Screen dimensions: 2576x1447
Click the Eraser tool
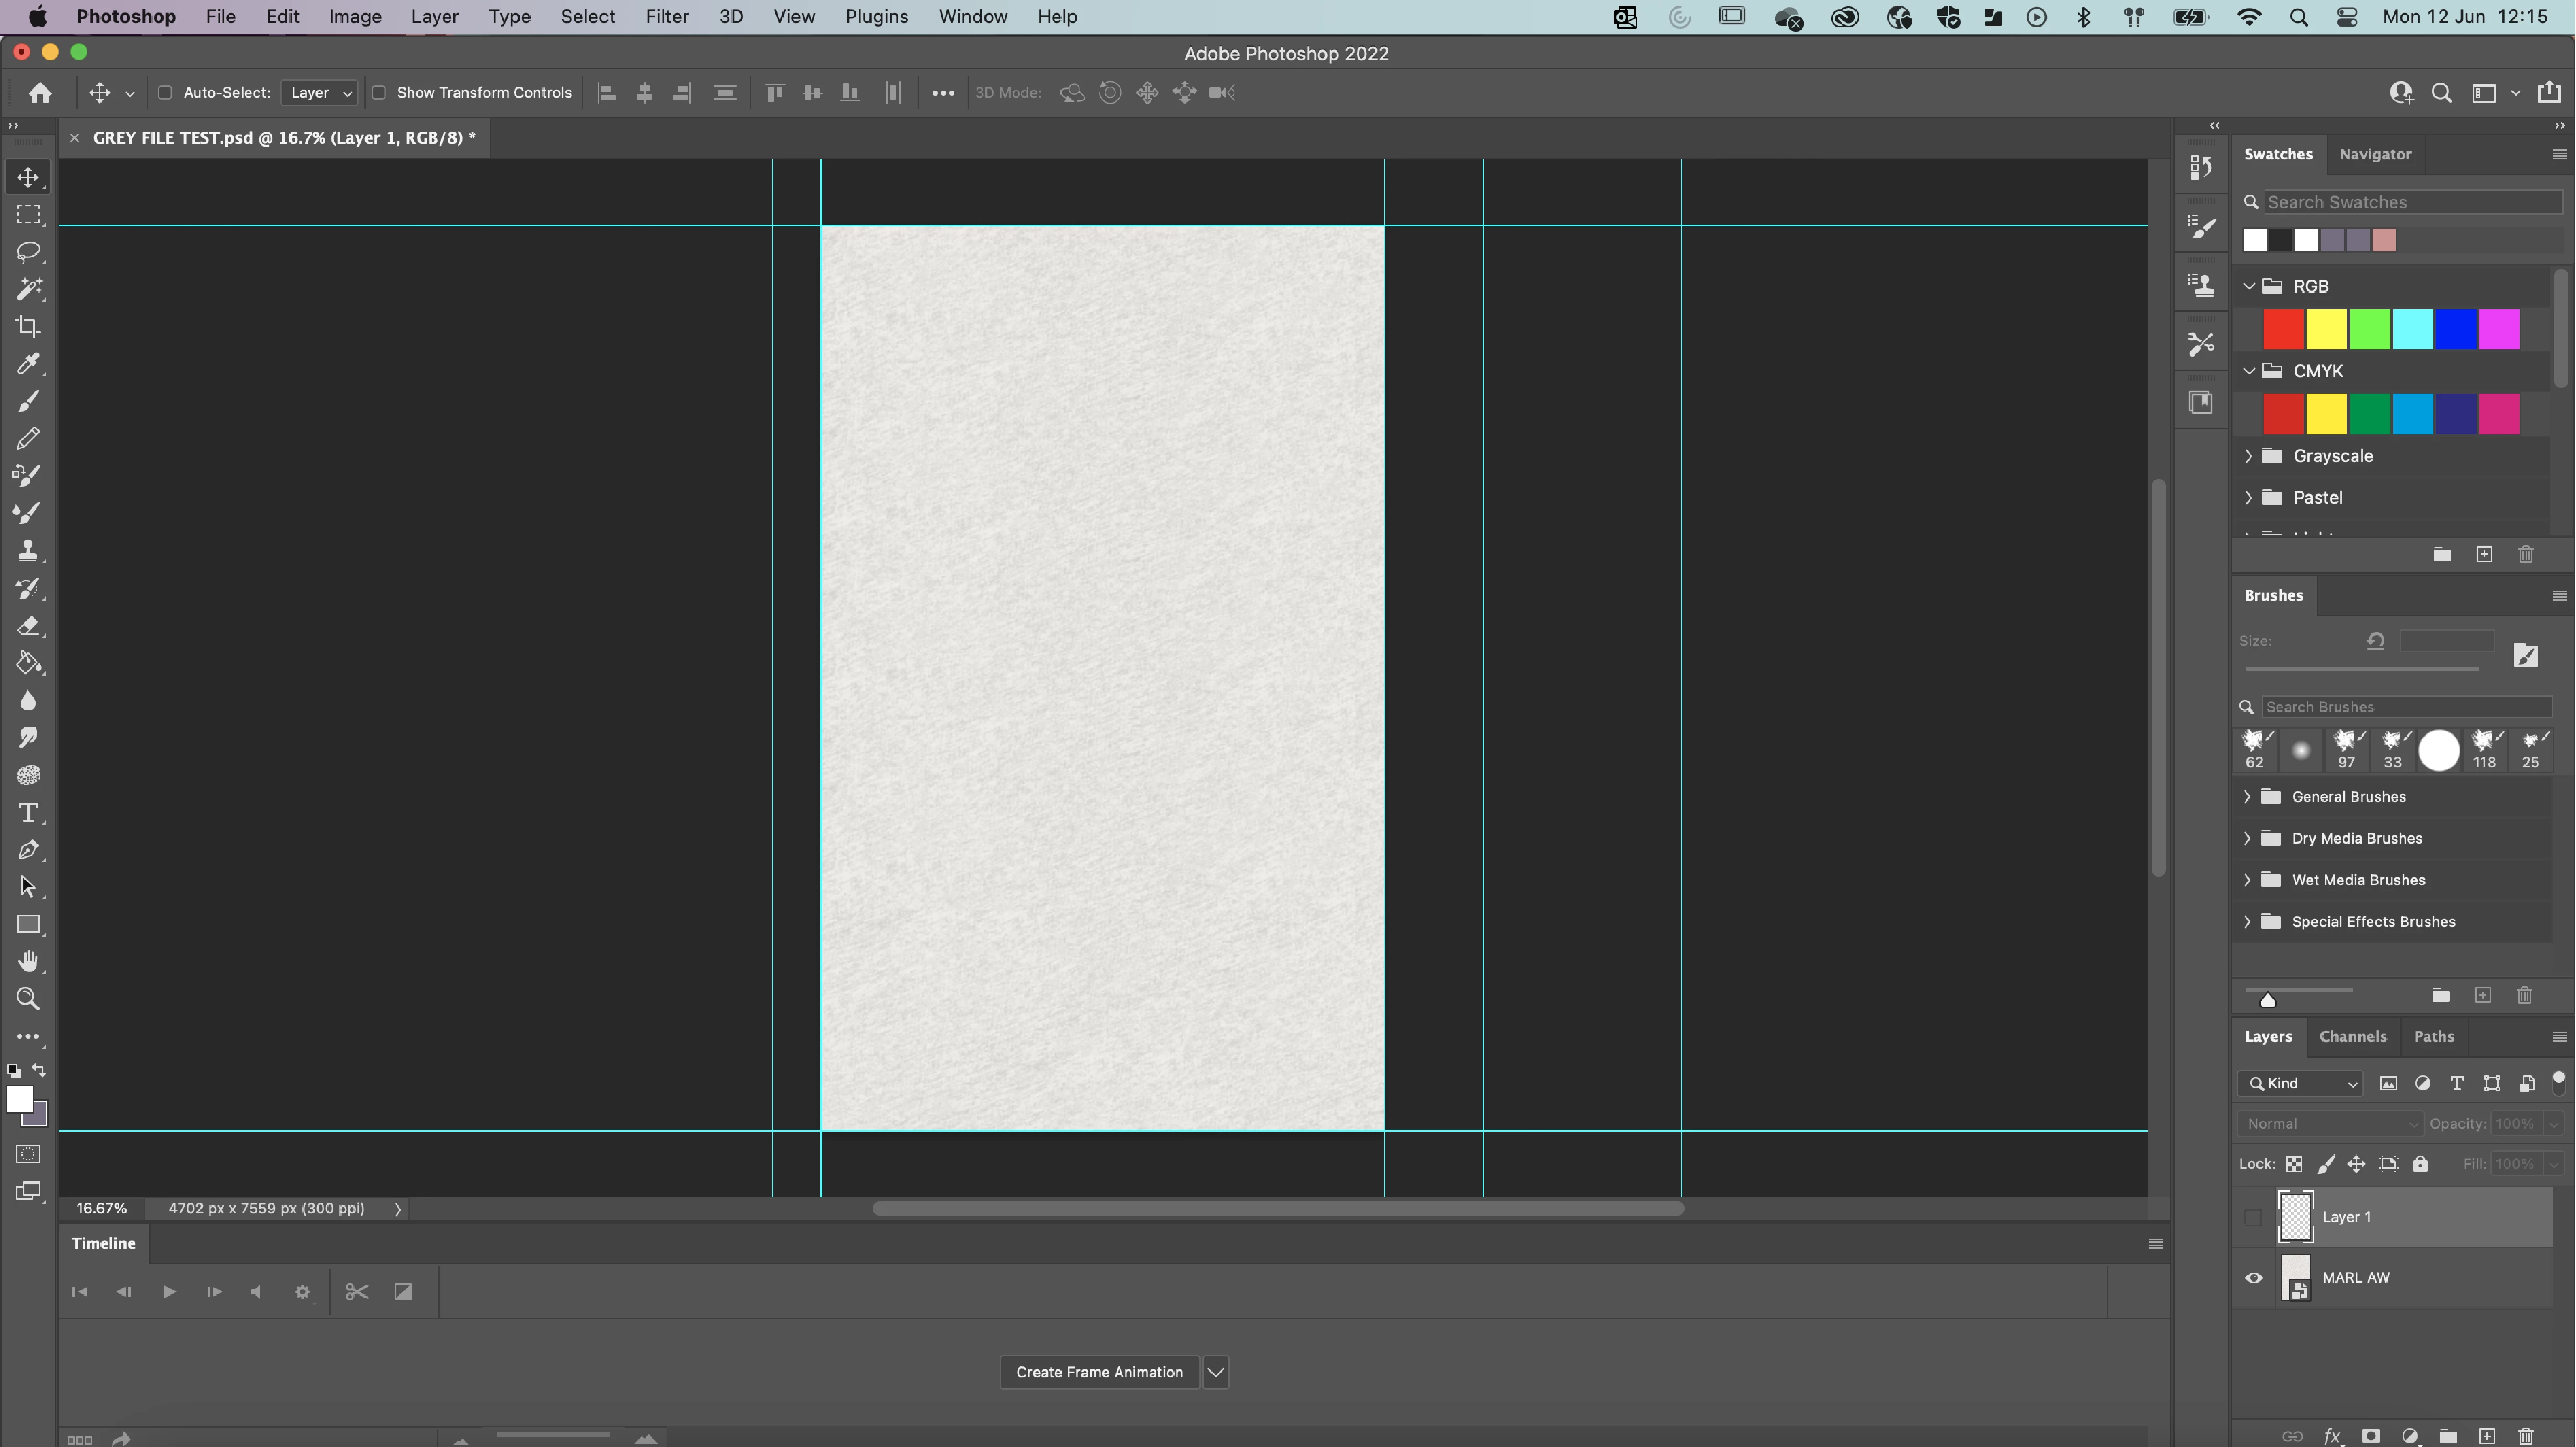click(x=28, y=626)
